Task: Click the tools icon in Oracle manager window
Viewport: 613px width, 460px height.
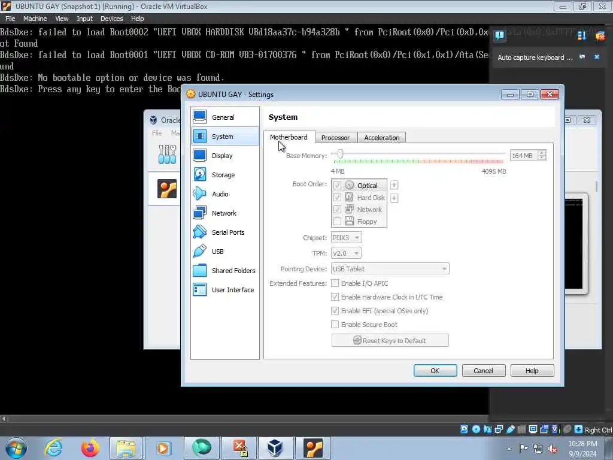Action: pos(168,154)
